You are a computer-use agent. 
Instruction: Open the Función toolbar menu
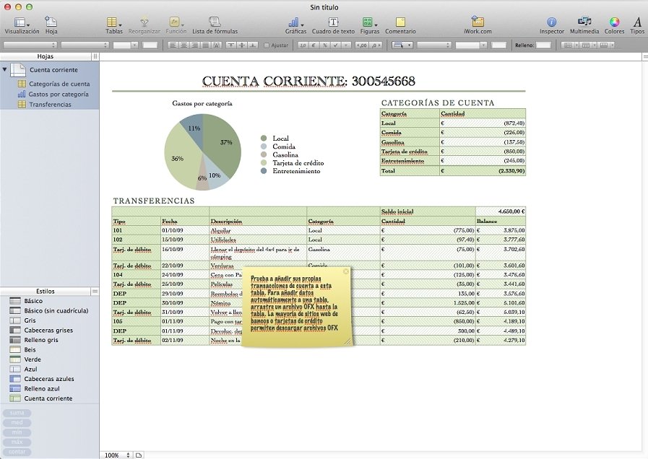pyautogui.click(x=176, y=25)
